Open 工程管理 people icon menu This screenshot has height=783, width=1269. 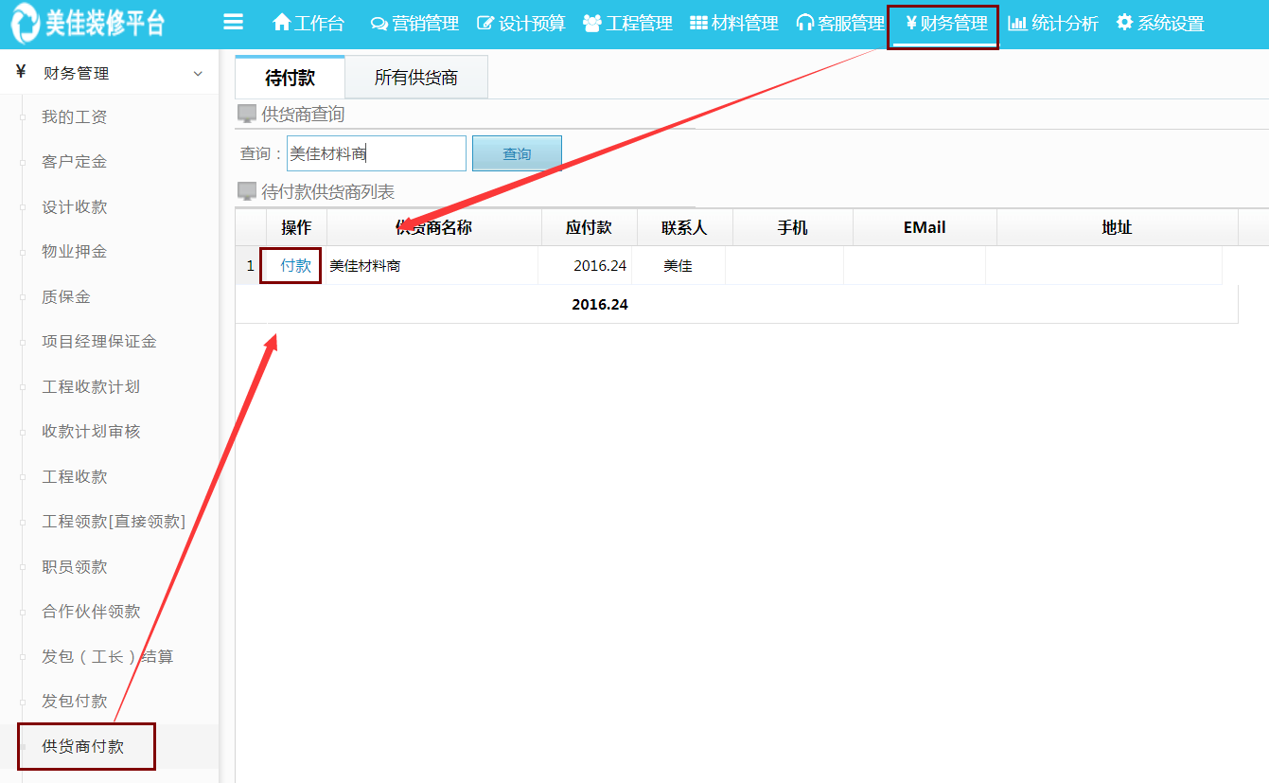[x=592, y=24]
